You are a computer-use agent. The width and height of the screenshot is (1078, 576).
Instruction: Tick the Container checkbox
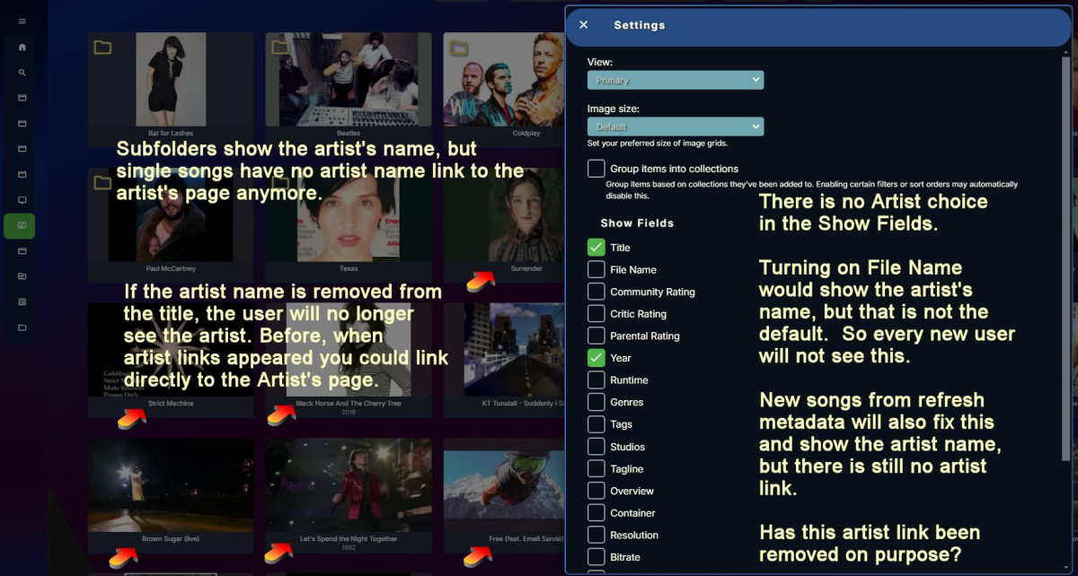pos(596,513)
